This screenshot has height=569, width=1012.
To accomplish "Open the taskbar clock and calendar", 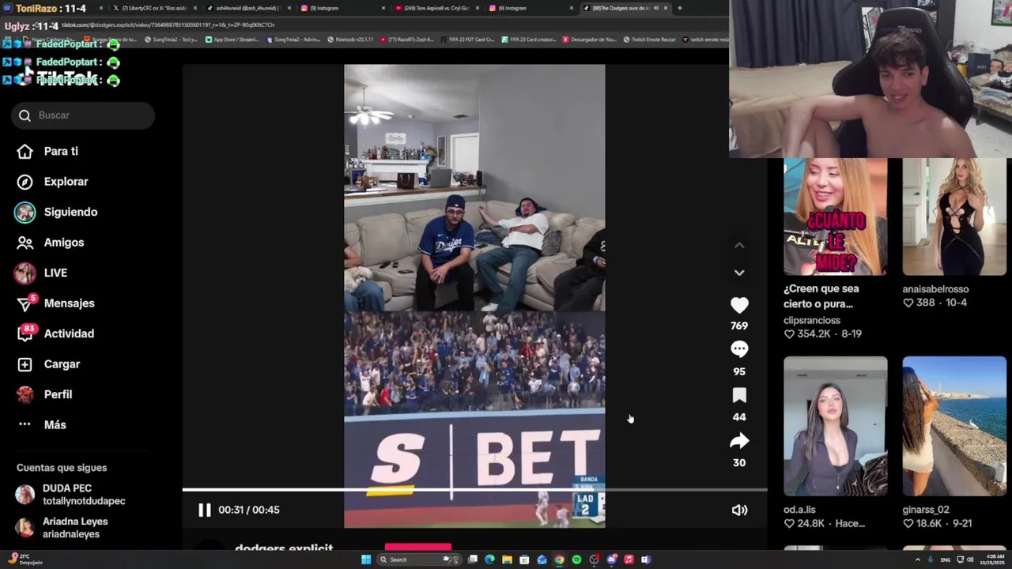I will pos(992,560).
